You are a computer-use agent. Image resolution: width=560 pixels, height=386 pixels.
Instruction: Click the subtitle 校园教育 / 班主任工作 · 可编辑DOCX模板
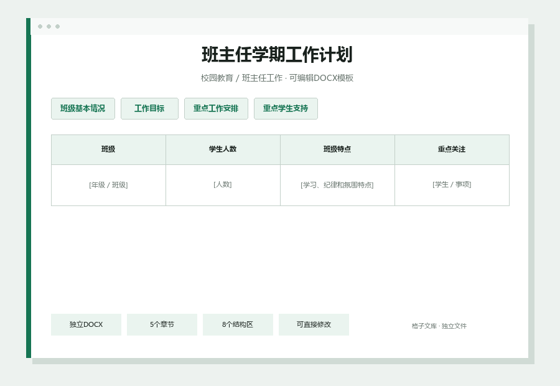(277, 78)
